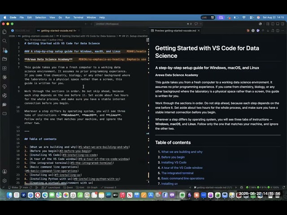Open Control Center in macOS menu bar
Viewport: 287px width, 215px height.
(252, 17)
